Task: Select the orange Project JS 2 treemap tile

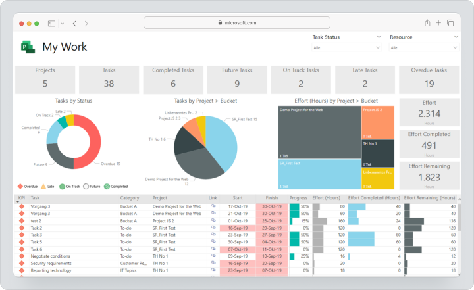Action: click(x=378, y=122)
